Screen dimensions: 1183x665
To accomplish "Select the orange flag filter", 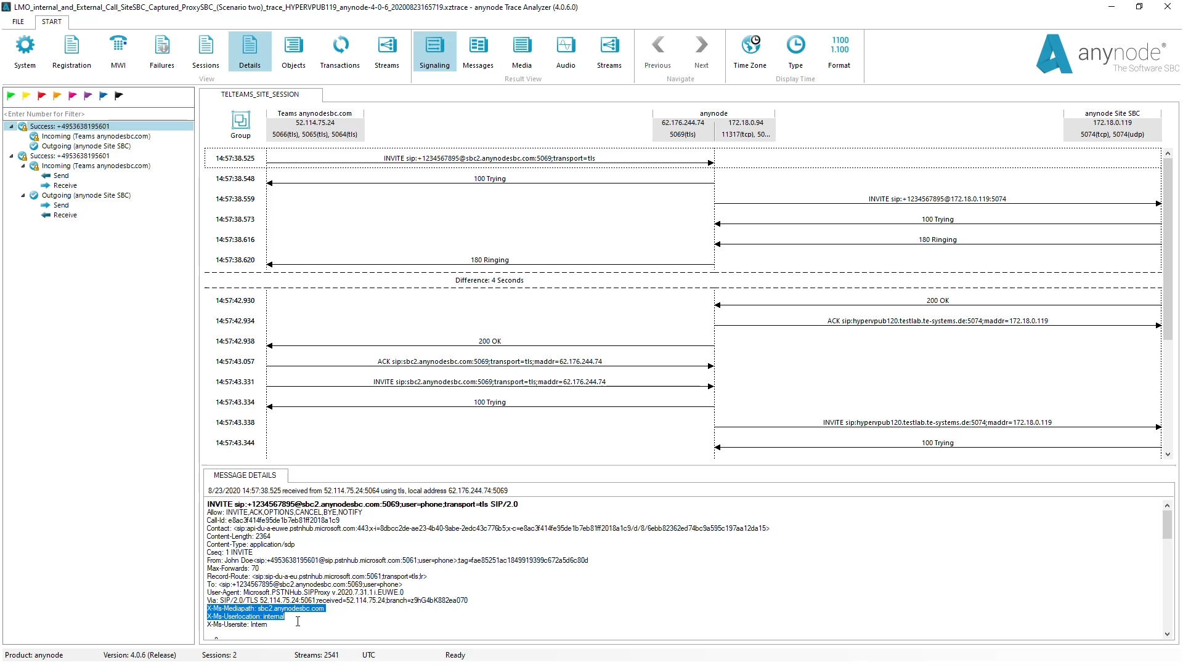I will click(x=57, y=95).
